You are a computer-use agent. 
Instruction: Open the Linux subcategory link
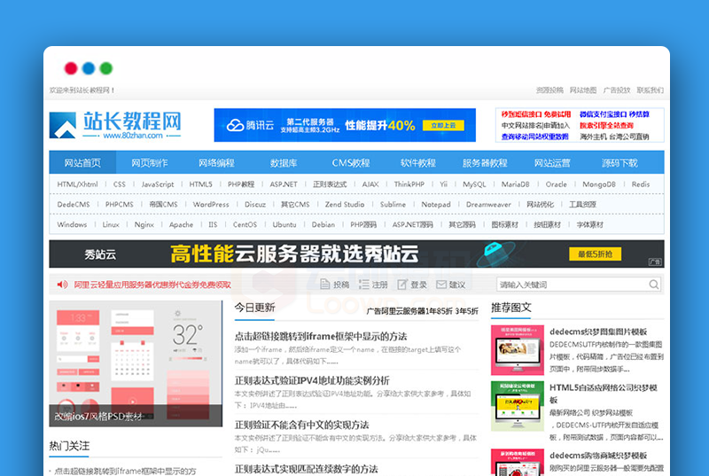(x=111, y=224)
